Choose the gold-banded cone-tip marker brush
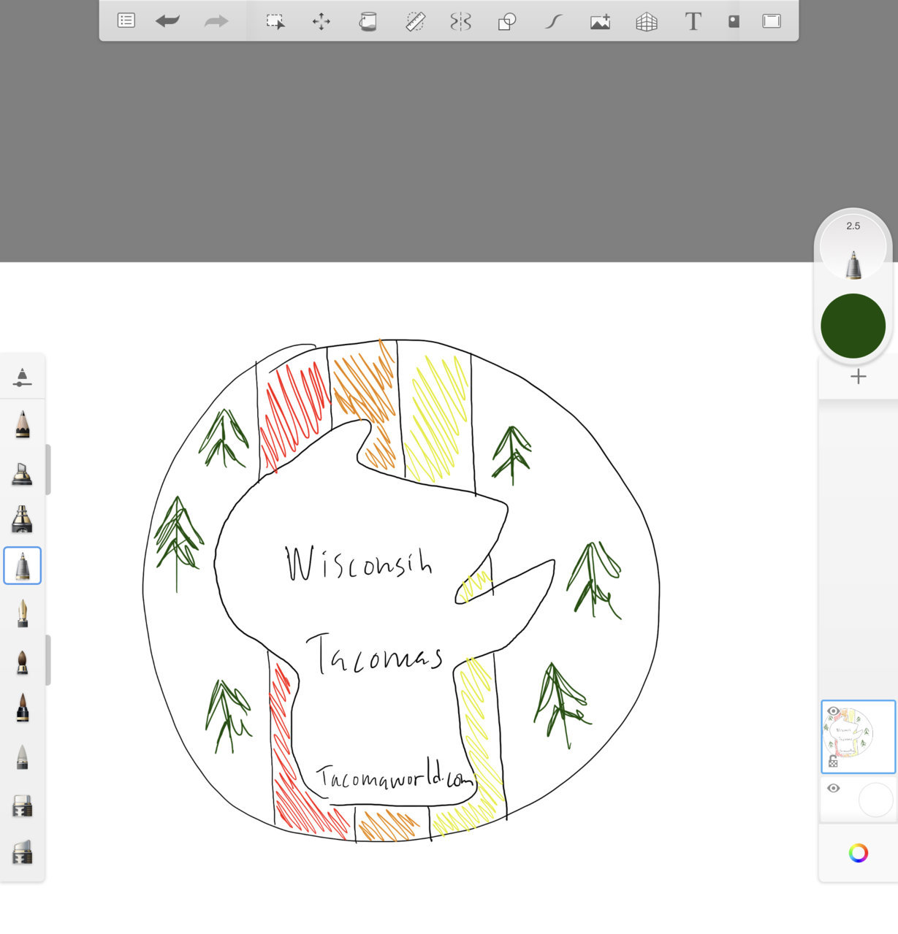This screenshot has height=934, width=898. point(23,519)
